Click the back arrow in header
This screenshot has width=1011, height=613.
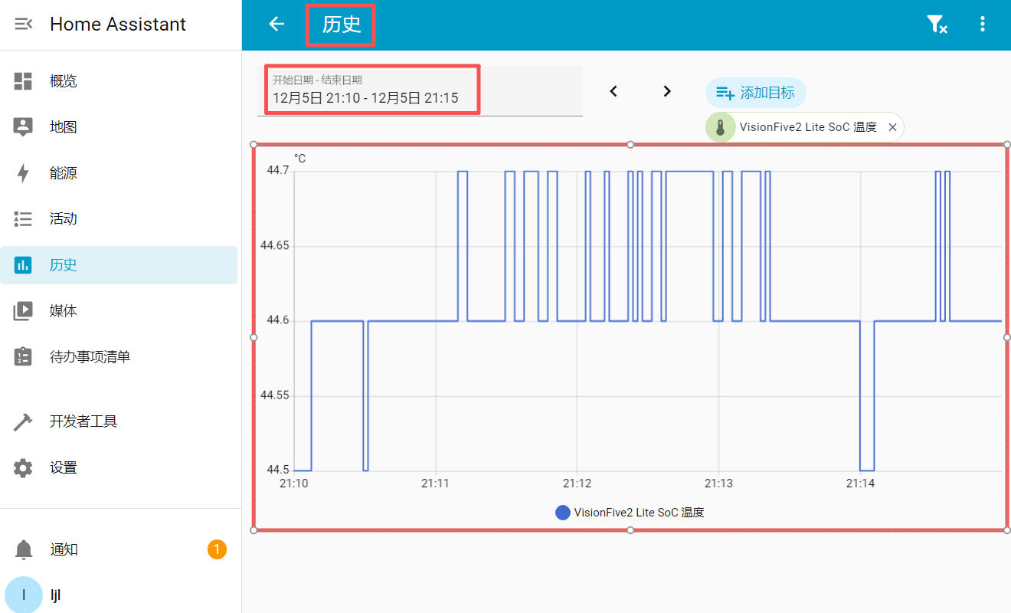pos(276,25)
